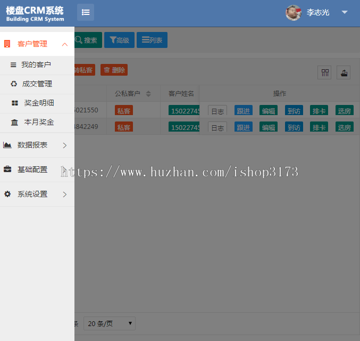
Task: Open the 20 条/页 page size dropdown
Action: tap(110, 323)
